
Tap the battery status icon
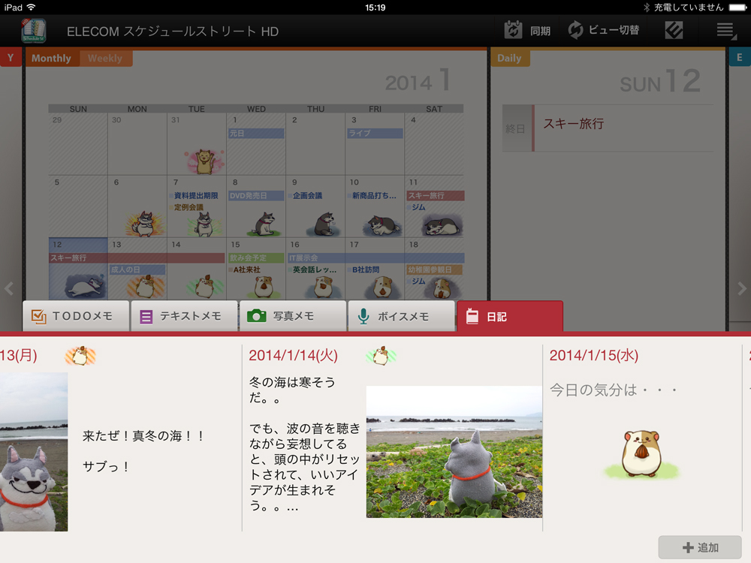click(738, 8)
